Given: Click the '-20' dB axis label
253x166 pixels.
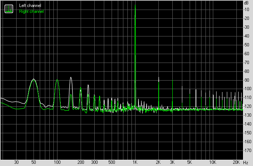Looking at the screenshot, I should point(247,18).
